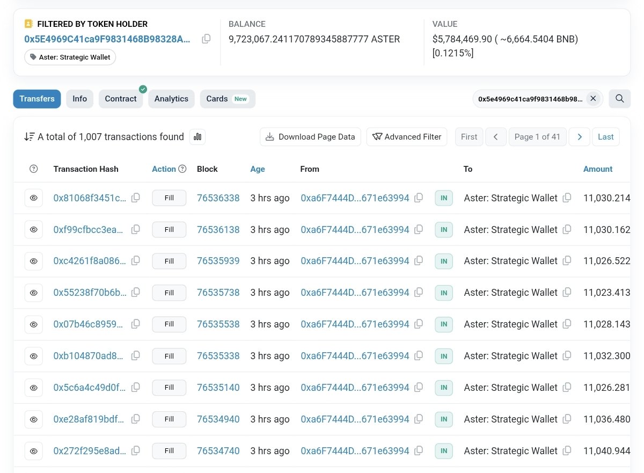This screenshot has width=644, height=473.
Task: Jump to the Last page
Action: pyautogui.click(x=606, y=137)
